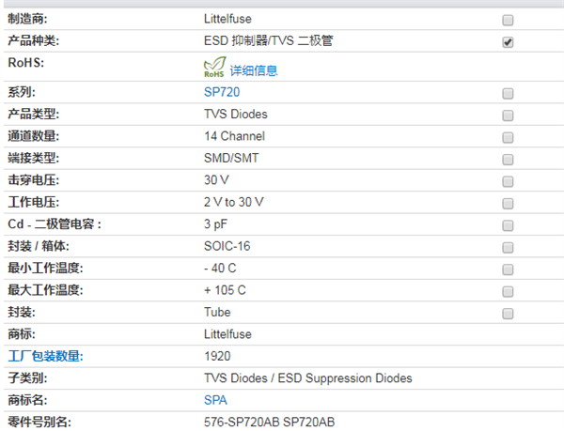Click the Cd - 二极管电容 label
The image size is (564, 431).
click(55, 224)
